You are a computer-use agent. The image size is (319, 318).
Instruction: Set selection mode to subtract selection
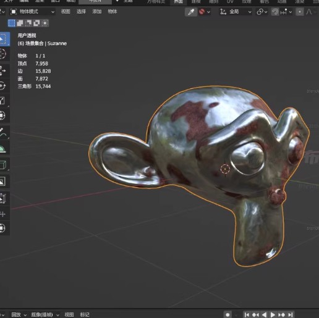pyautogui.click(x=28, y=23)
